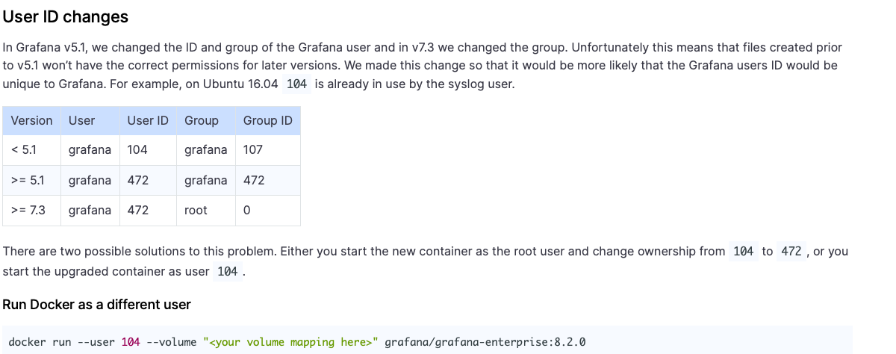
Task: Click inline code 472 in solutions paragraph
Action: pos(791,252)
